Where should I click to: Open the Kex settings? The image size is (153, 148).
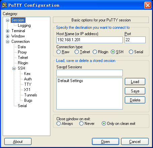tap(27, 74)
